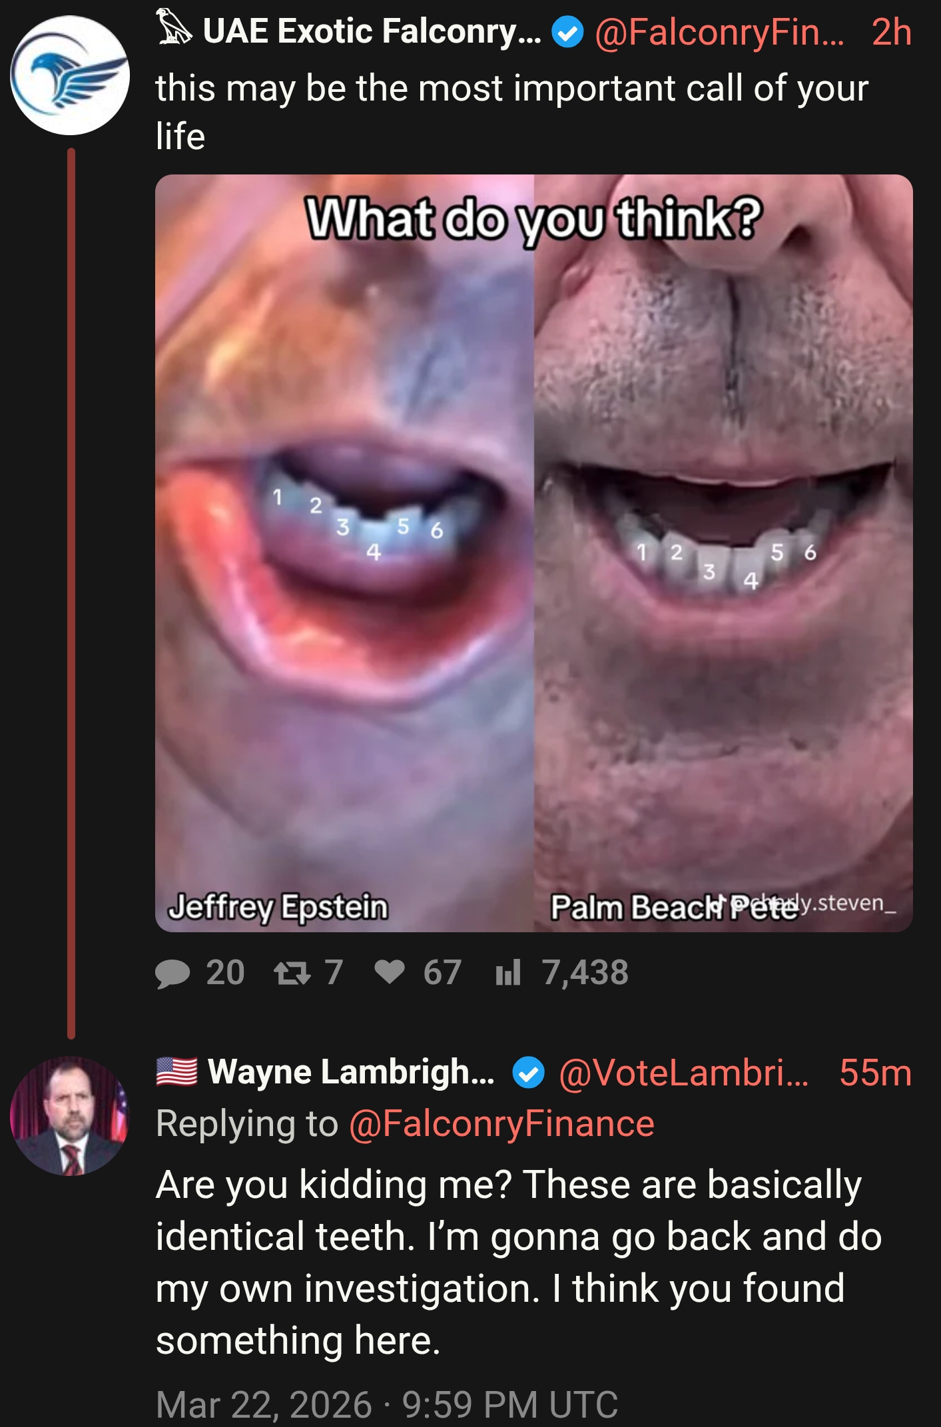
Task: Click the verified badge beside Wayne Lambright
Action: point(529,1073)
